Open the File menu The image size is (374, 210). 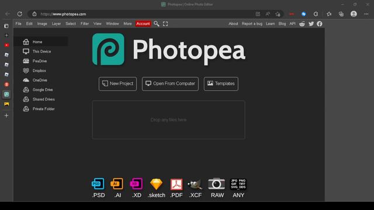(x=18, y=23)
